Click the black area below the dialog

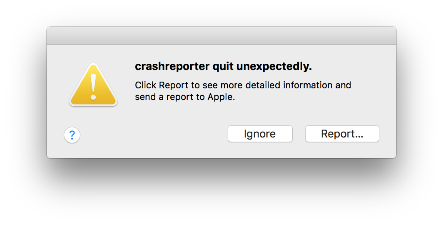point(221,192)
